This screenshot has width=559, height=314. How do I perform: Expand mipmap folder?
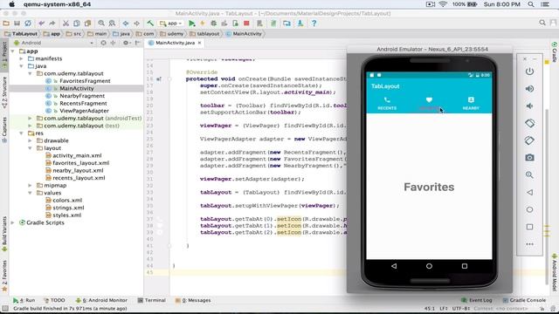coord(31,185)
